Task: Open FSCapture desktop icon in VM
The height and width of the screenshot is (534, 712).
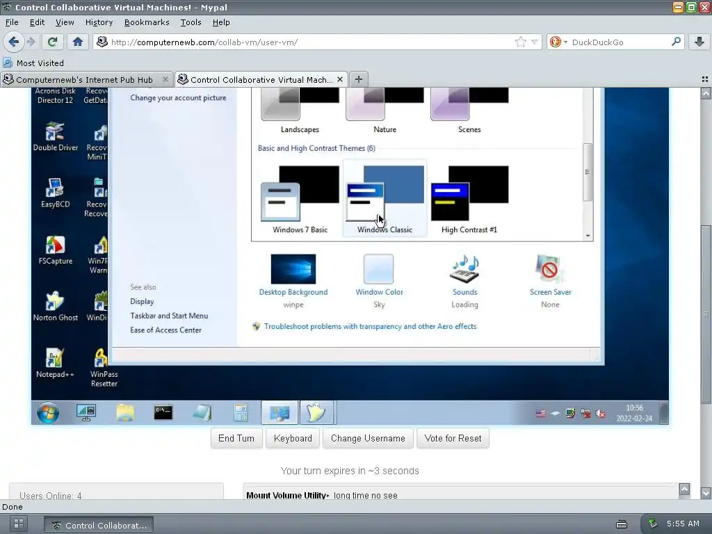Action: click(56, 250)
